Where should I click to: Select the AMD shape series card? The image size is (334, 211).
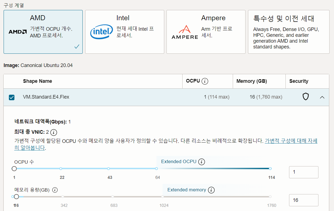[x=43, y=32]
